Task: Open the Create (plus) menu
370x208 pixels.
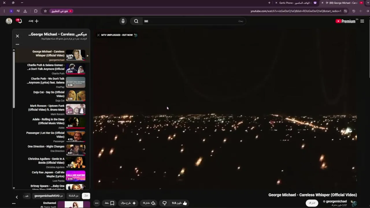Action: pyautogui.click(x=34, y=21)
